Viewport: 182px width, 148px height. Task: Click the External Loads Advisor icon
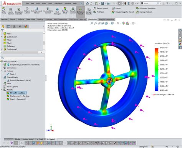(36, 10)
